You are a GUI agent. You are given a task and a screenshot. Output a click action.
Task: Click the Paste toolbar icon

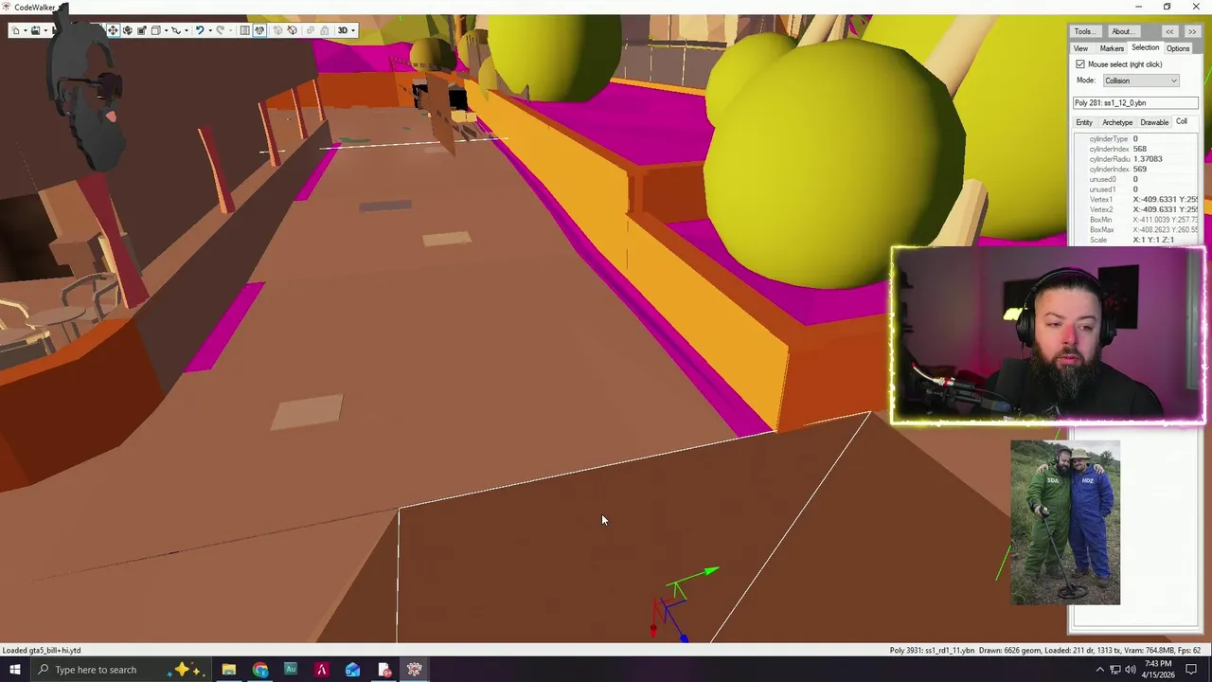coord(325,30)
